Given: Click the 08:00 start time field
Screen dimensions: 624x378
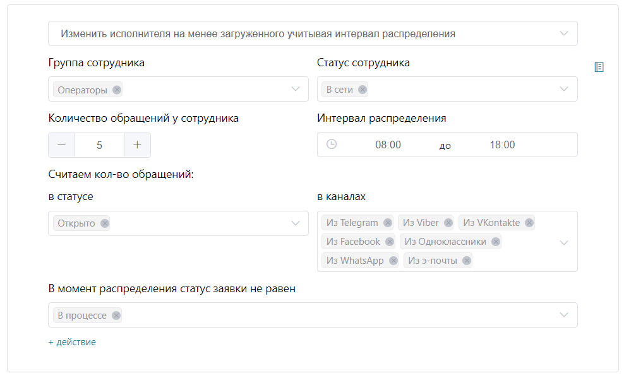Looking at the screenshot, I should (x=388, y=145).
